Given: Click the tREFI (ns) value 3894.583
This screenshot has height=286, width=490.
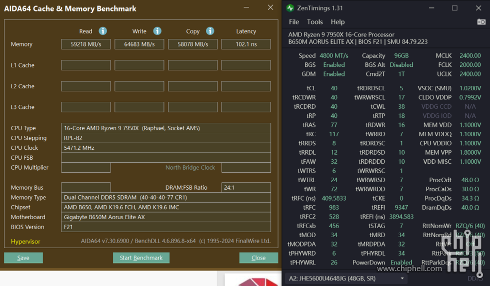Looking at the screenshot, I should (401, 217).
